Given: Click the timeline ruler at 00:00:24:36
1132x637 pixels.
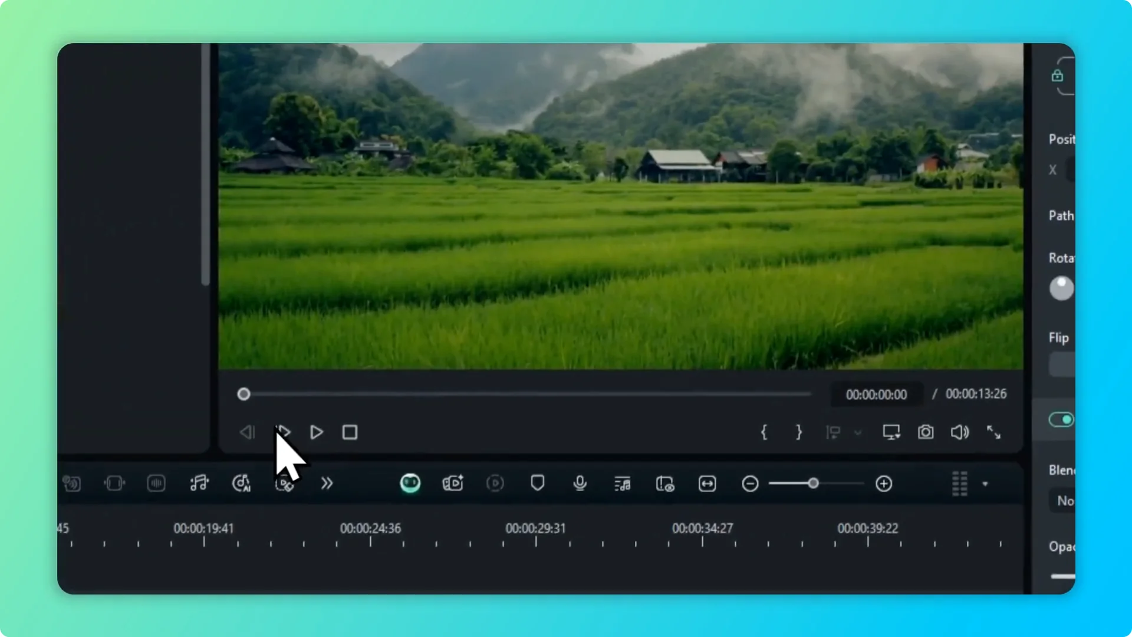Looking at the screenshot, I should coord(370,528).
